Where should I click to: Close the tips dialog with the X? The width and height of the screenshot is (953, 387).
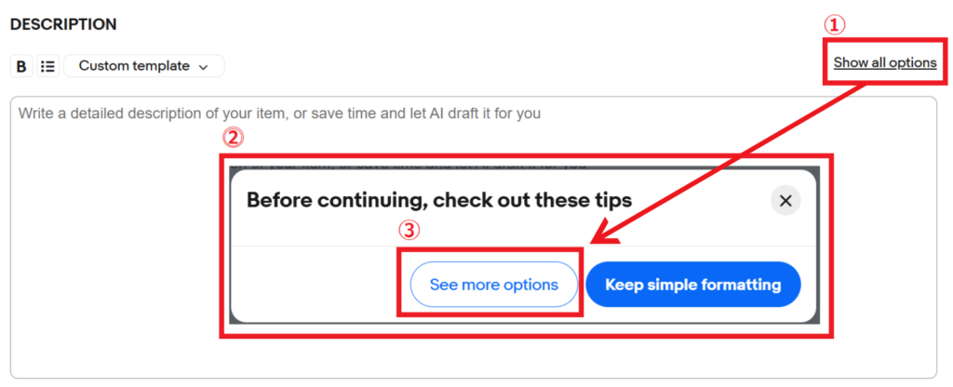coord(785,200)
